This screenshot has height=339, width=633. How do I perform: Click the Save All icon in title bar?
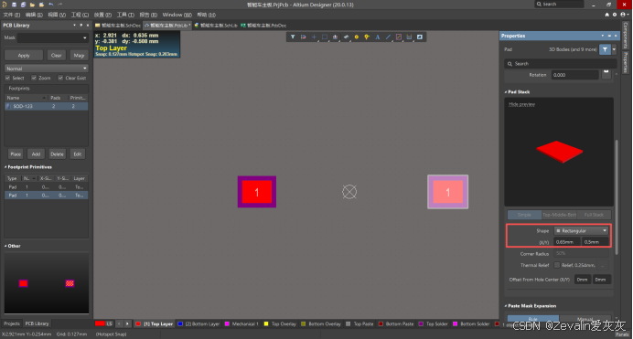23,5
